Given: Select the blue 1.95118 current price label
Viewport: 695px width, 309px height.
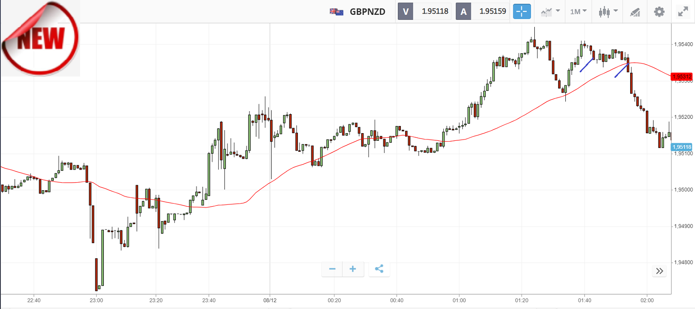Looking at the screenshot, I should (x=682, y=147).
